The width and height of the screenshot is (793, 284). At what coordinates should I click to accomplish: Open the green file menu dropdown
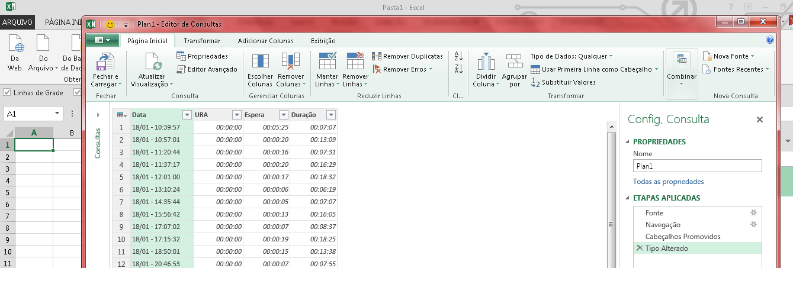click(x=102, y=40)
